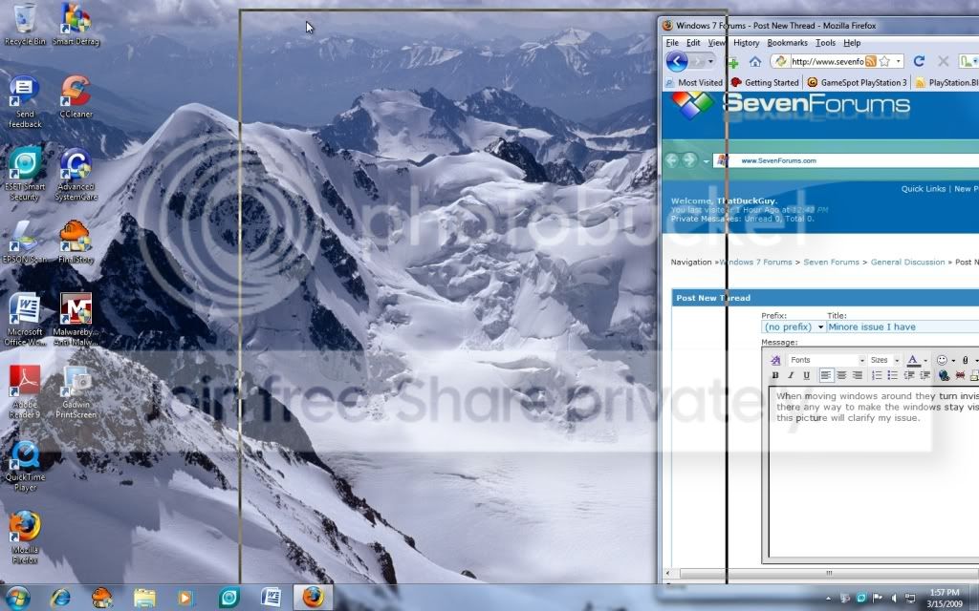Launch the Advanced SystemCare desktop shortcut
The width and height of the screenshot is (979, 611).
pyautogui.click(x=76, y=175)
